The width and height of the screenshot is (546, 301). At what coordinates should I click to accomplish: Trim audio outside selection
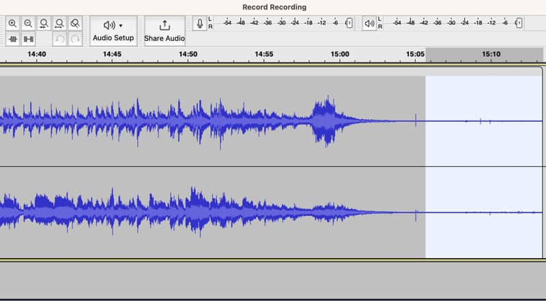click(x=12, y=39)
